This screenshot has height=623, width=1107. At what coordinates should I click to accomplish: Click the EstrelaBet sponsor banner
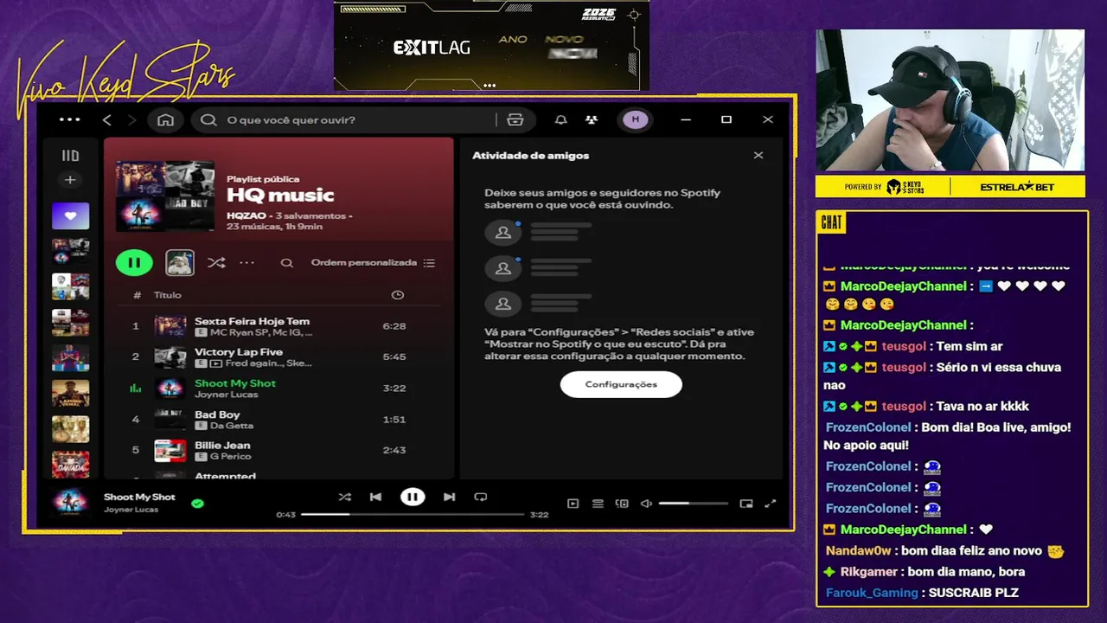pos(1018,187)
